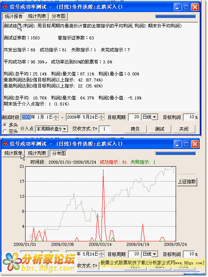208x277 pixels.
Task: Click the app icon in upper title bar
Action: [5, 7]
